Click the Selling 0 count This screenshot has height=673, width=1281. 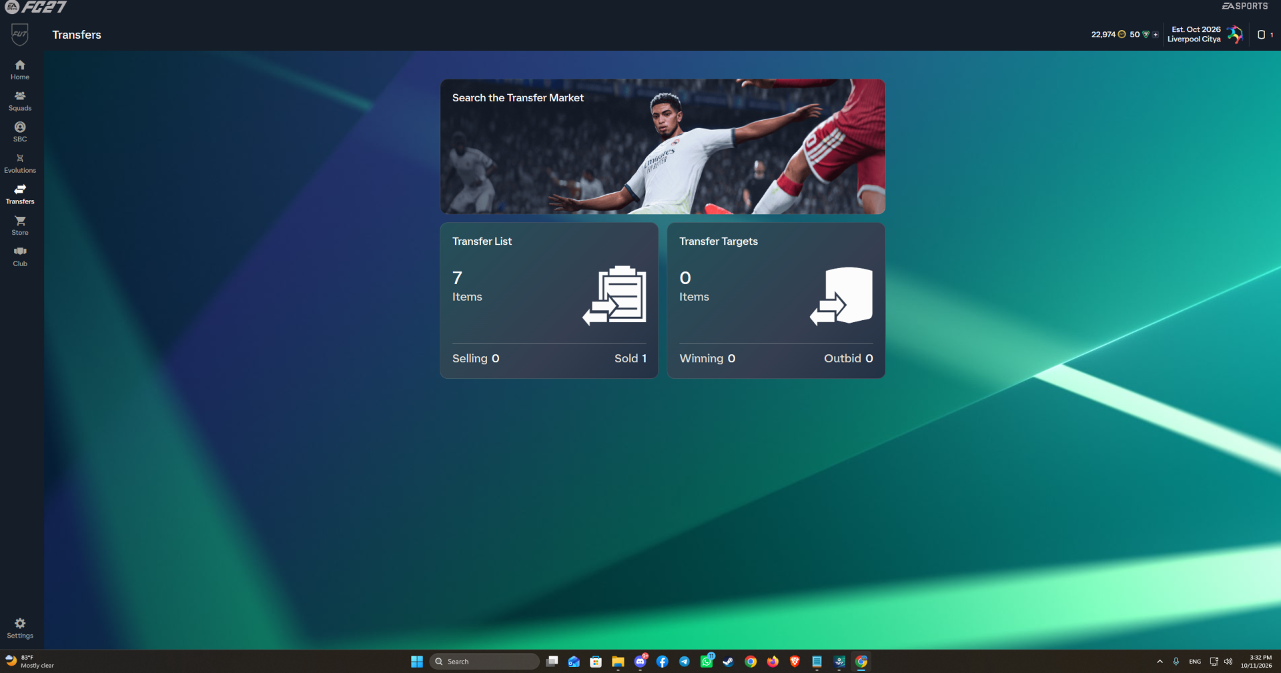(476, 358)
